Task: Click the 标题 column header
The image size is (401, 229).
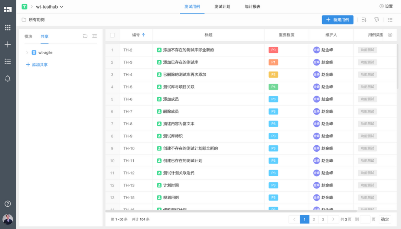Action: click(208, 35)
